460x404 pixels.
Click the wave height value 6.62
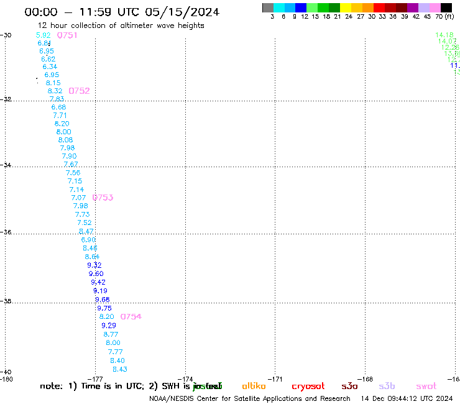click(48, 59)
